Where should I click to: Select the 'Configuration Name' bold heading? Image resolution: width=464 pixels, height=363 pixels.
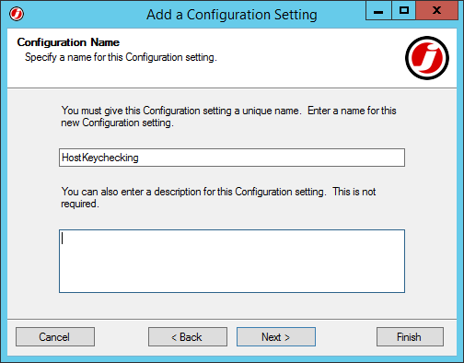[68, 42]
